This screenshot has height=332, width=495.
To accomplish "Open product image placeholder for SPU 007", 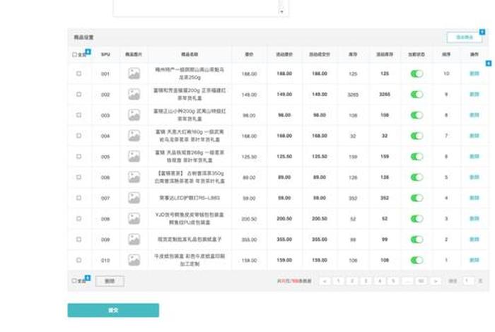I will coord(134,198).
